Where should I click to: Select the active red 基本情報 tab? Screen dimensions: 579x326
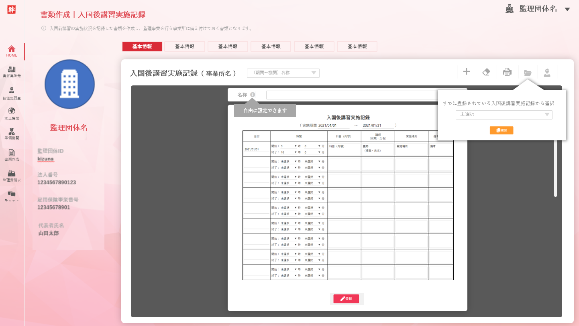pyautogui.click(x=142, y=47)
